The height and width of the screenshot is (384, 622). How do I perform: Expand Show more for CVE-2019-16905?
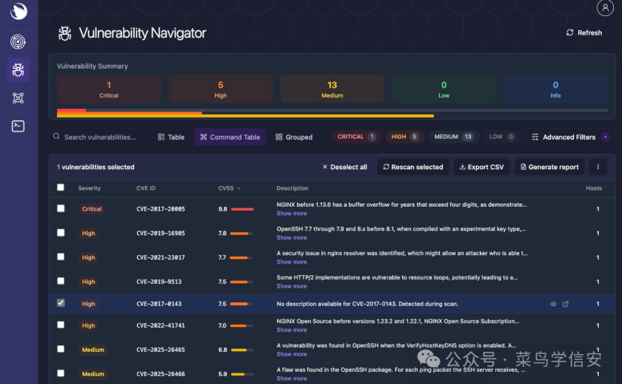[x=291, y=238]
